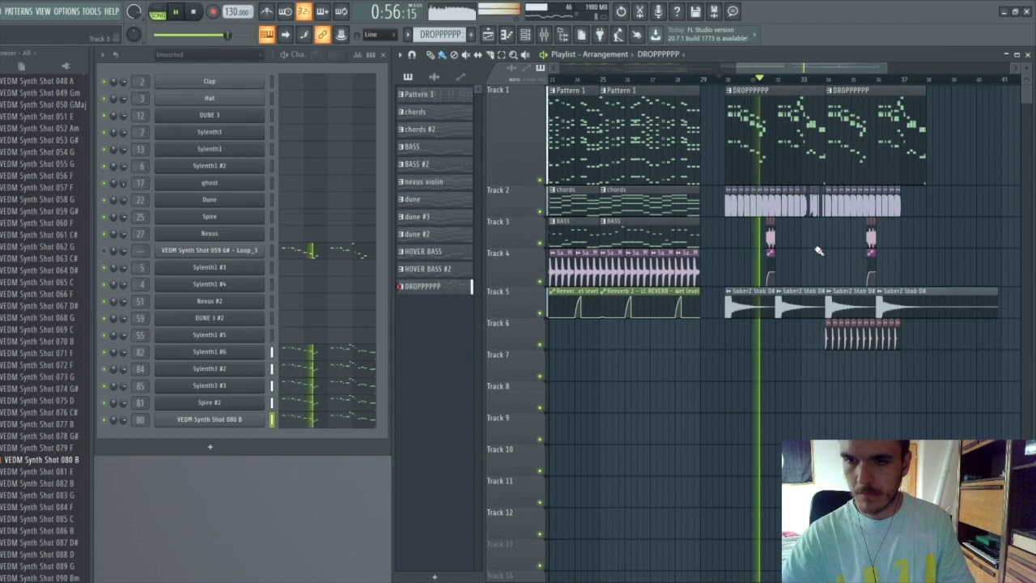Screen dimensions: 1036x583
Task: Select the Nexus channel button
Action: [x=210, y=233]
